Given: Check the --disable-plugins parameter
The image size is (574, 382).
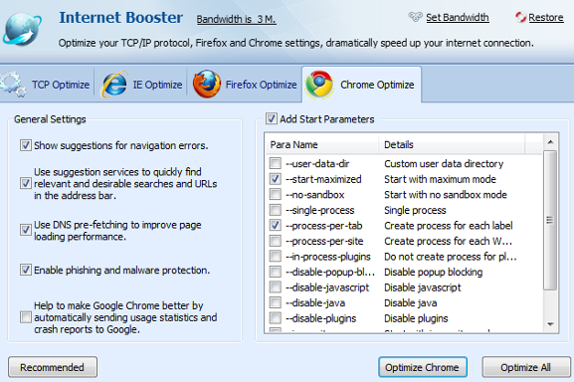Looking at the screenshot, I should (276, 318).
